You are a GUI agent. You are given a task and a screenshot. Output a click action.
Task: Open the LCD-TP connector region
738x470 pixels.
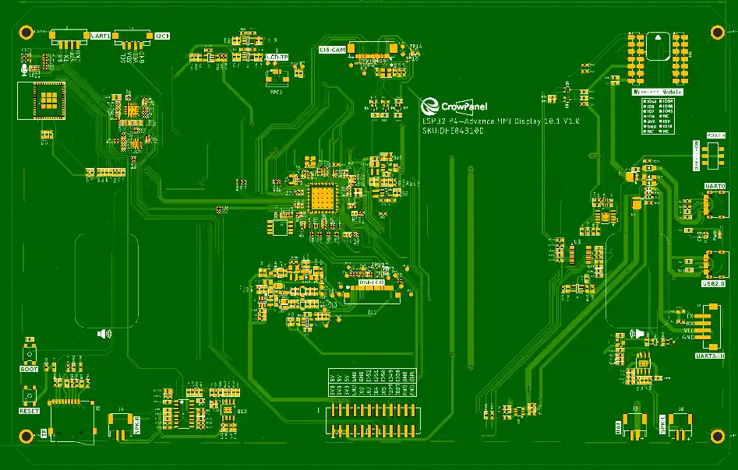click(x=277, y=57)
